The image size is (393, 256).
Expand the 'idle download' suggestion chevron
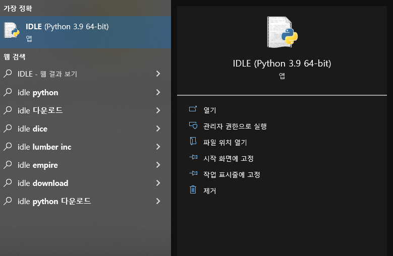[x=158, y=183]
